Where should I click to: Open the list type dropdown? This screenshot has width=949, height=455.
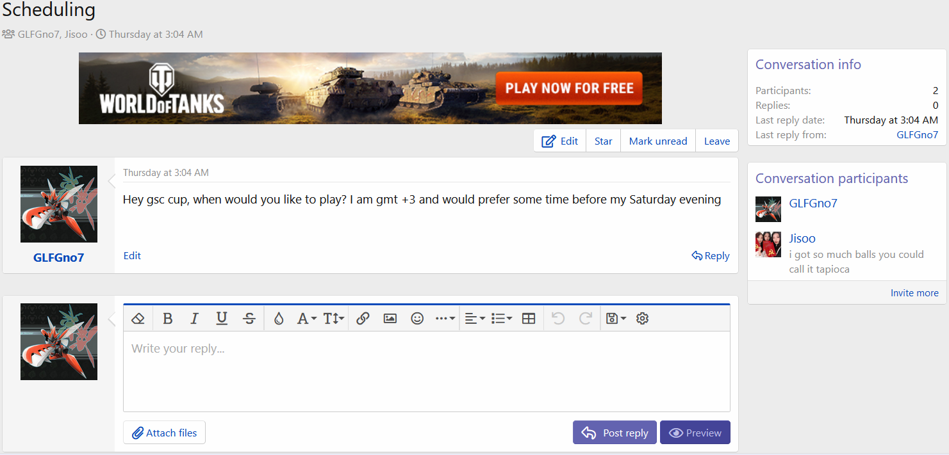502,318
